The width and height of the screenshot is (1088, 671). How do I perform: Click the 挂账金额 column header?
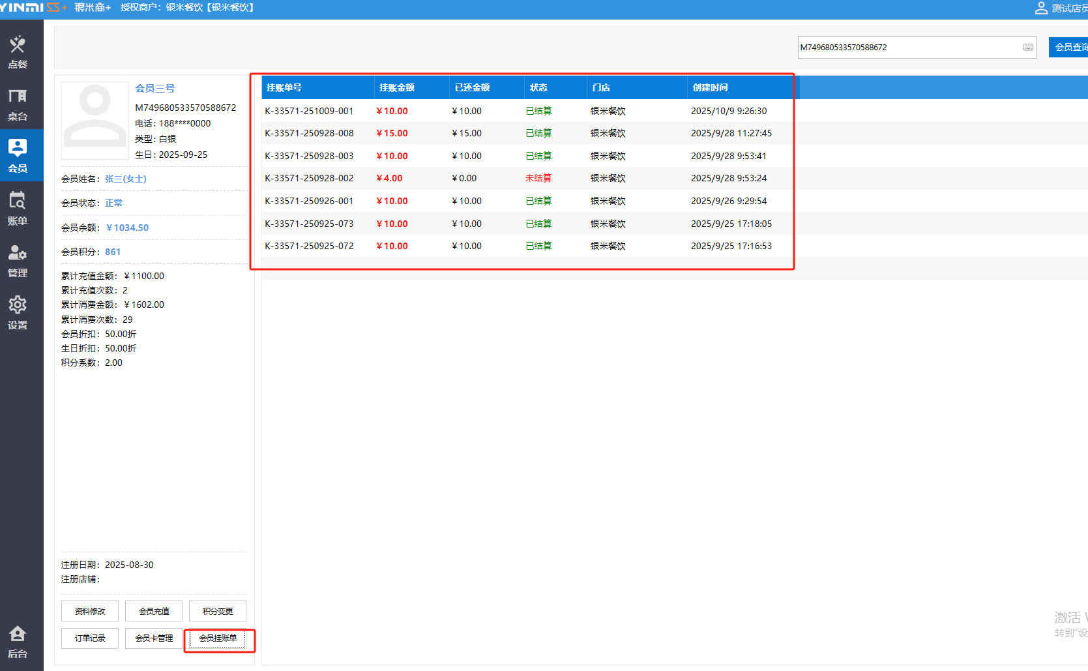click(397, 87)
